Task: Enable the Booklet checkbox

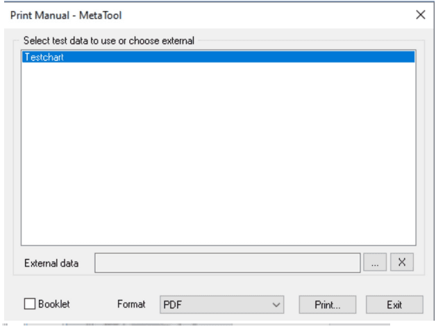Action: [x=30, y=304]
